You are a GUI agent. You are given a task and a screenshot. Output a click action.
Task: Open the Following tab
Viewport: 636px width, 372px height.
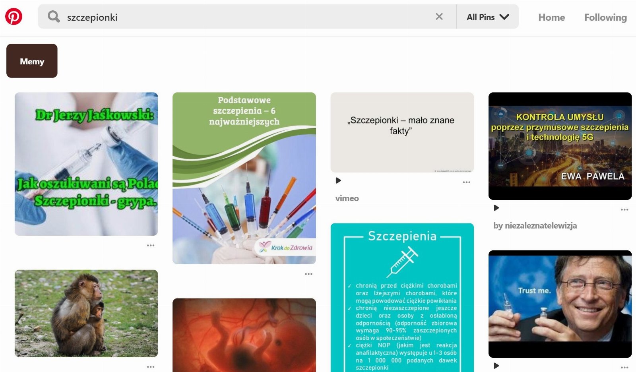pyautogui.click(x=605, y=17)
